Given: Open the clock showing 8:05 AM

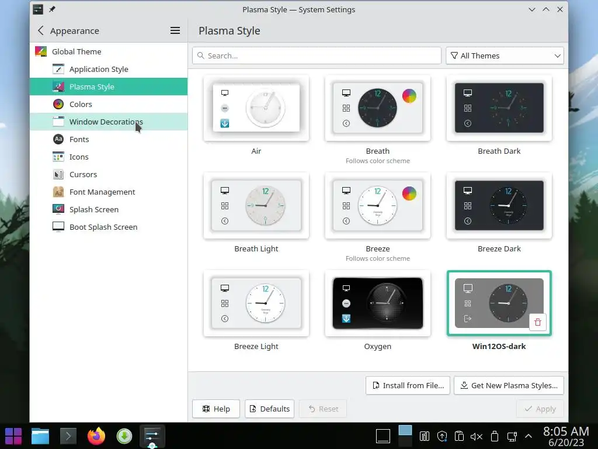Looking at the screenshot, I should click(566, 437).
